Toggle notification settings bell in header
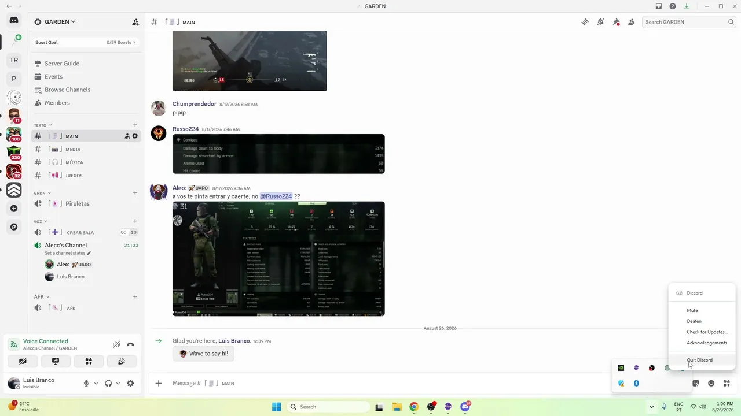This screenshot has height=416, width=741. point(600,22)
